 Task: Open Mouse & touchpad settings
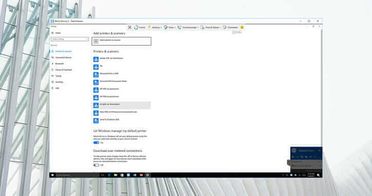(62, 70)
